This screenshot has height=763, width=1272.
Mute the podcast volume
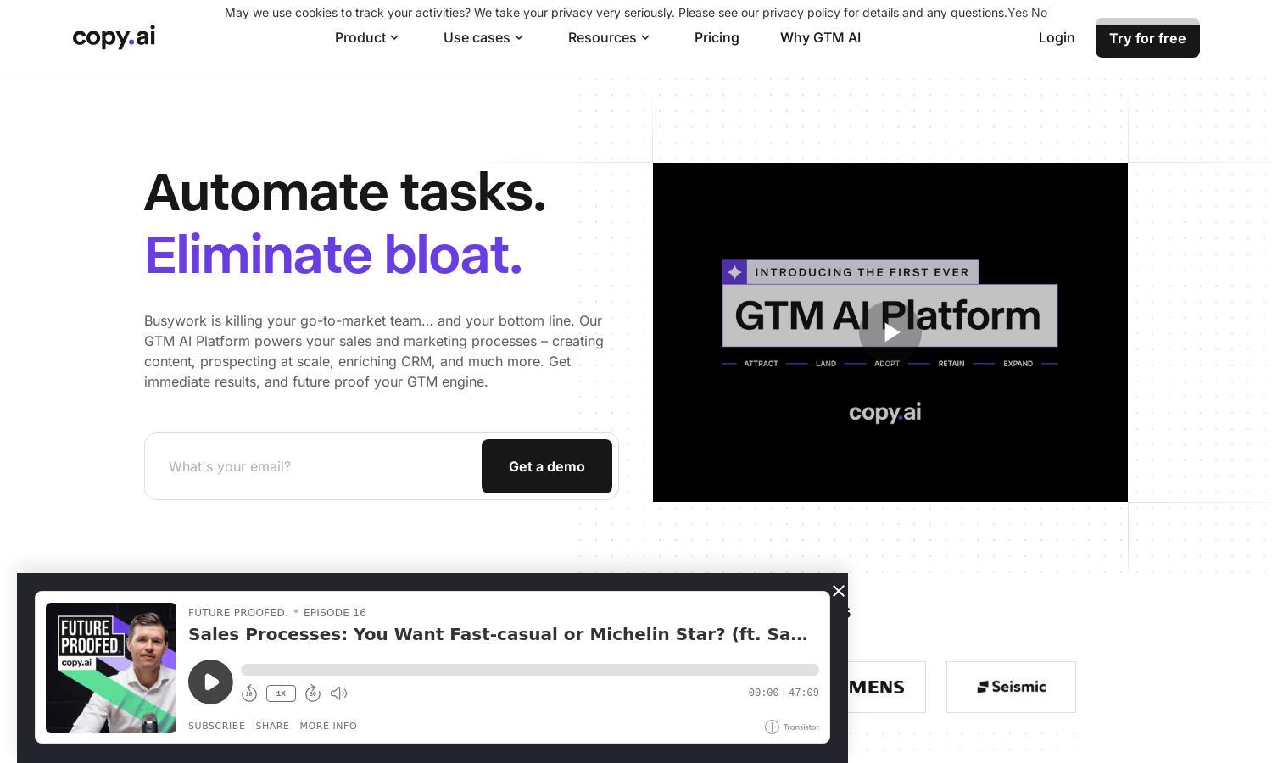(x=338, y=693)
